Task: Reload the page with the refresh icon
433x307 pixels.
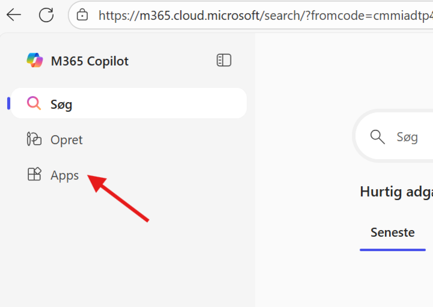Action: pos(46,15)
